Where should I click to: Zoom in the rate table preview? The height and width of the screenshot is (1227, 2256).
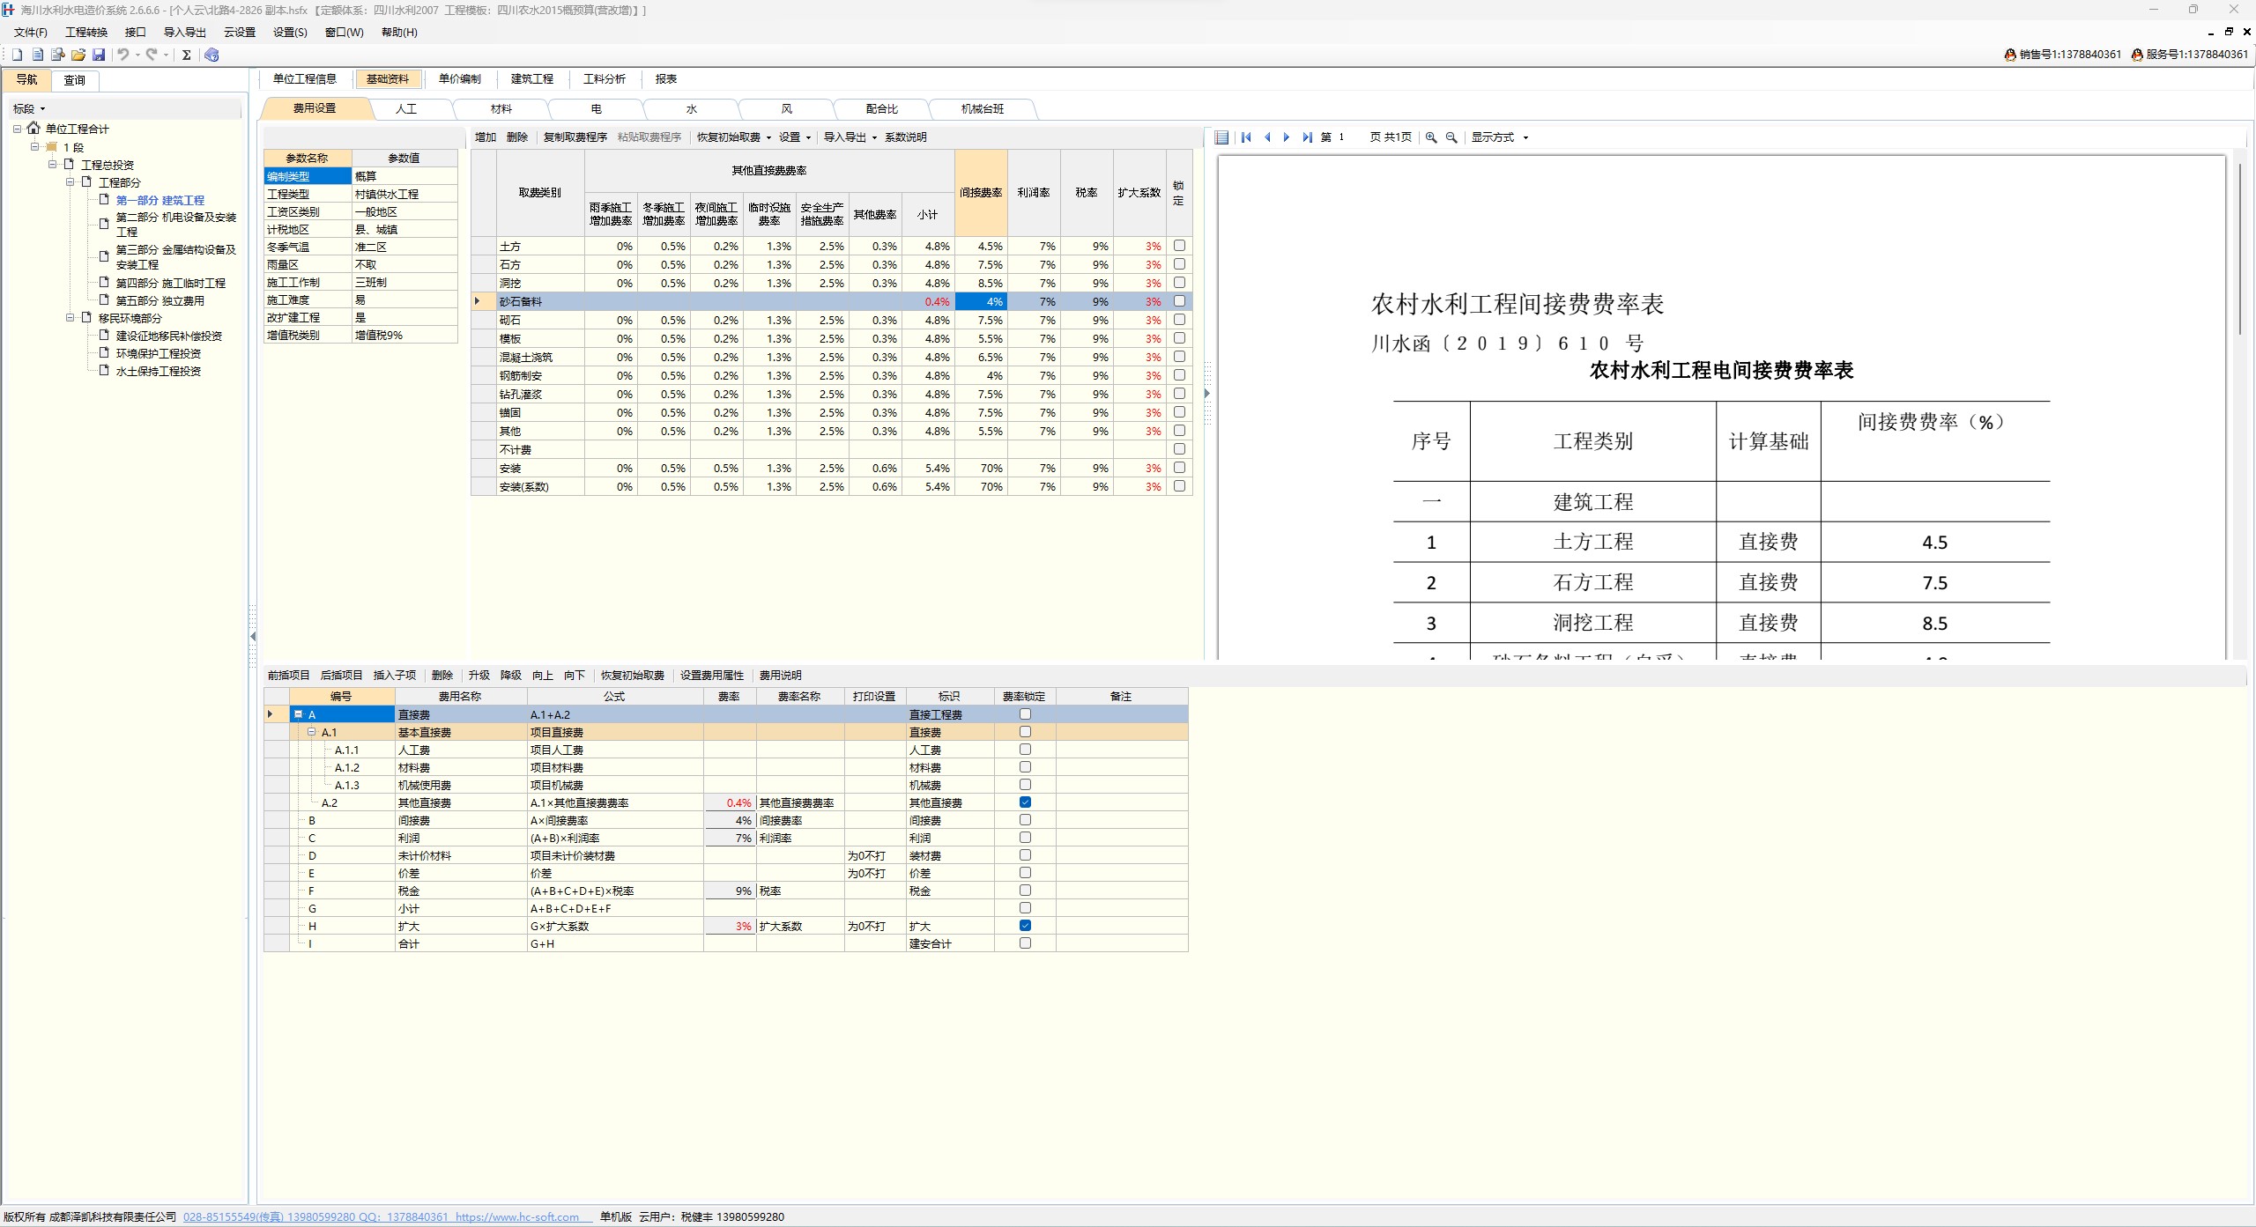pos(1431,137)
